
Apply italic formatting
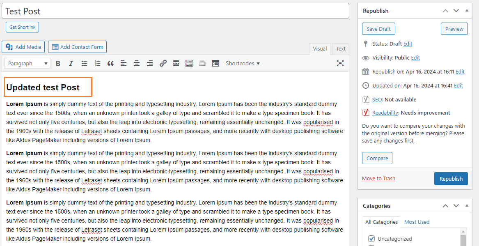point(71,63)
